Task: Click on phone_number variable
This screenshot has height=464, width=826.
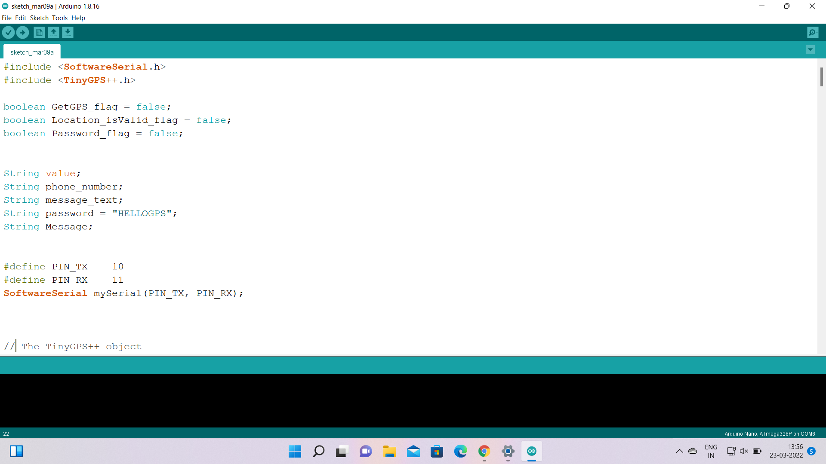Action: pos(82,187)
